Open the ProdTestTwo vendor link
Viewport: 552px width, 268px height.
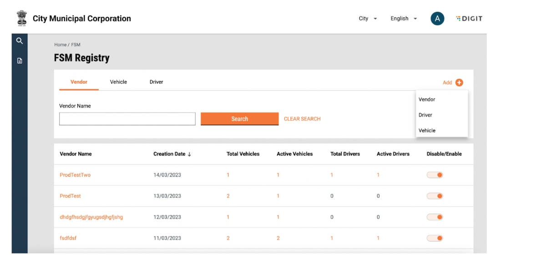click(x=75, y=175)
